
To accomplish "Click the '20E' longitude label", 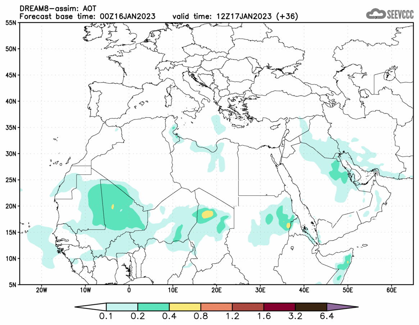I will coord(217,290).
